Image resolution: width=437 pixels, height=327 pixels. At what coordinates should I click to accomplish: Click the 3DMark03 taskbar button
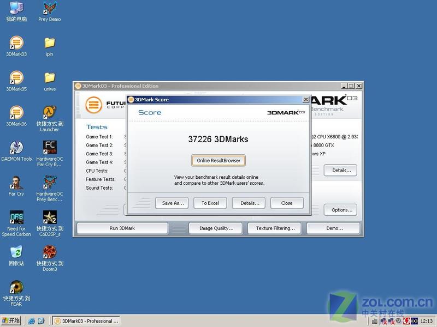click(x=86, y=321)
